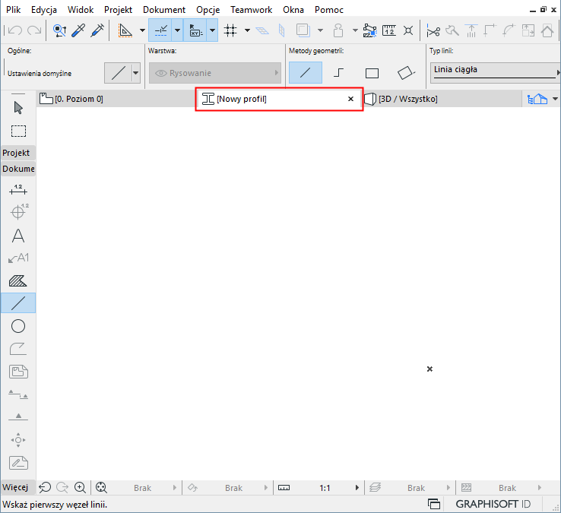Select the Arrow tool
Screen dimensions: 561x513
(x=18, y=108)
